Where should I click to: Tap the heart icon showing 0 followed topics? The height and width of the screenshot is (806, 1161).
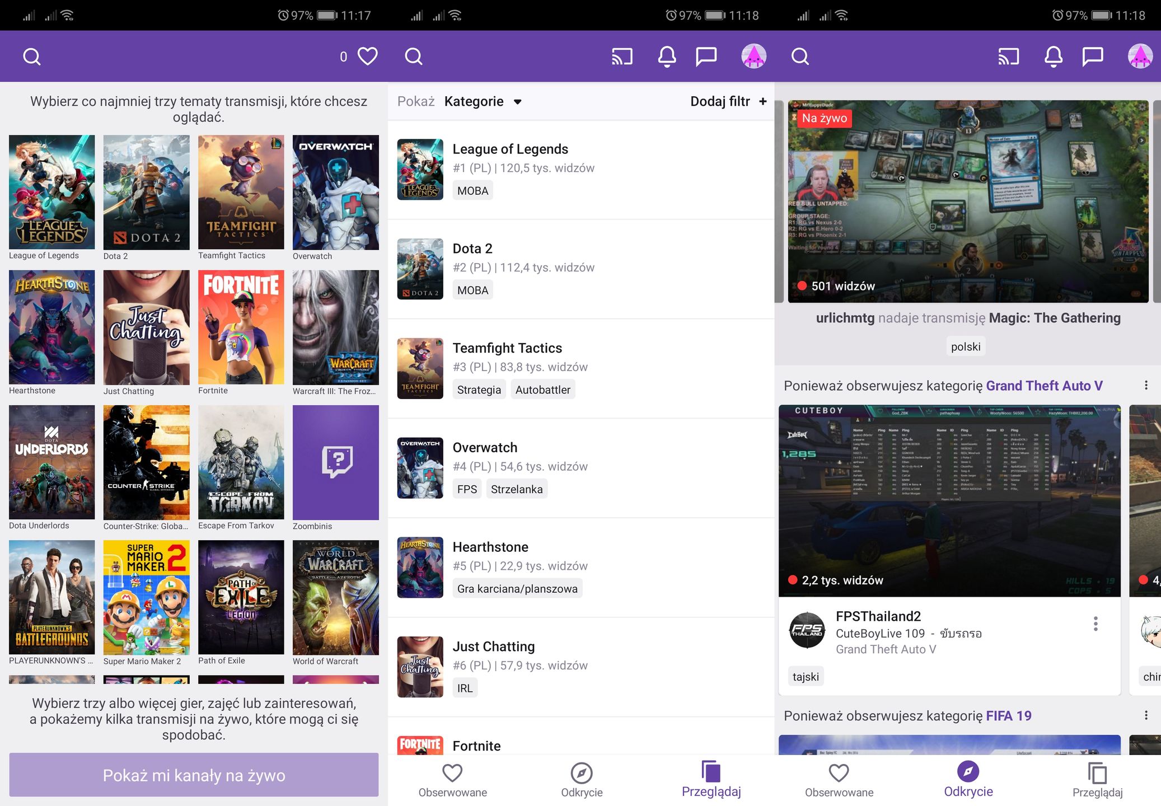367,56
